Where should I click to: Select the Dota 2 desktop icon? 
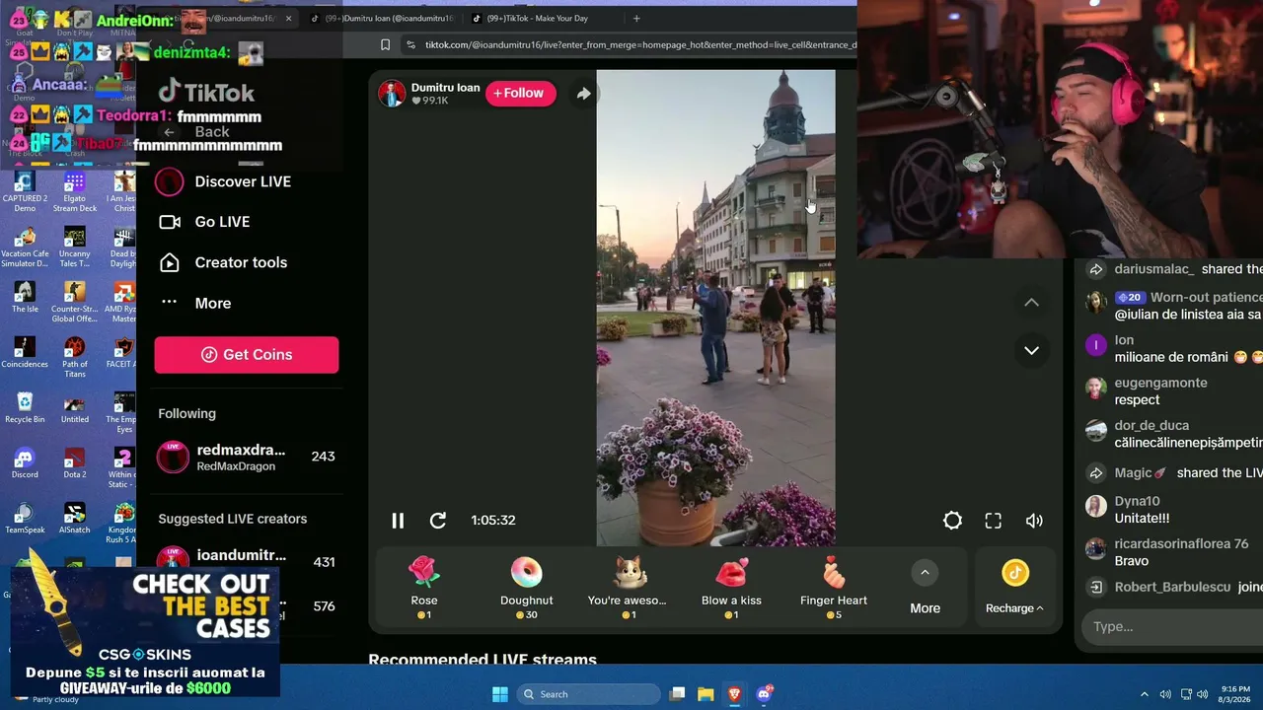tap(74, 463)
